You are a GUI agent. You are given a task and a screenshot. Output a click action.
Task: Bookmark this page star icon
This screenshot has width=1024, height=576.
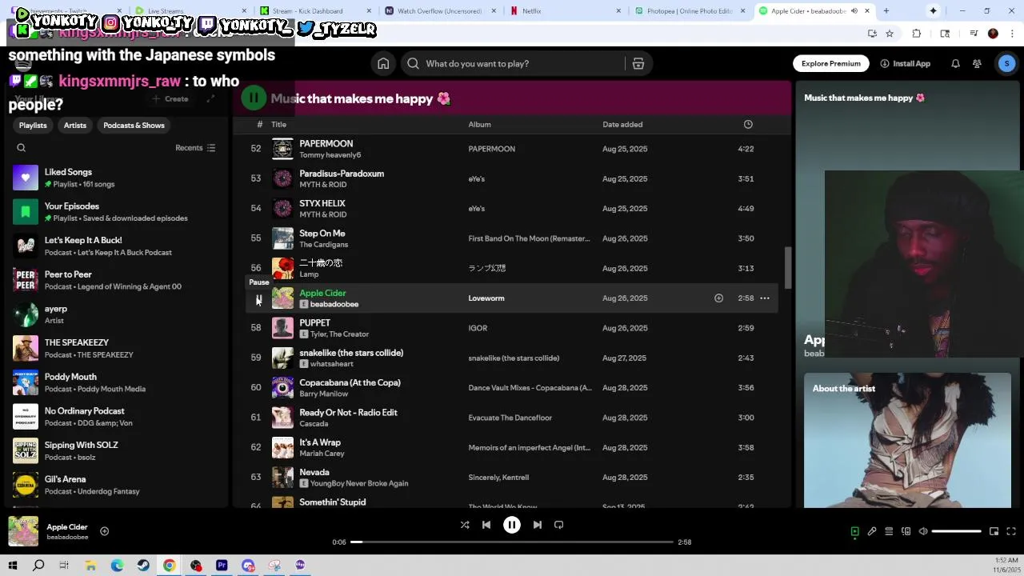[x=890, y=34]
